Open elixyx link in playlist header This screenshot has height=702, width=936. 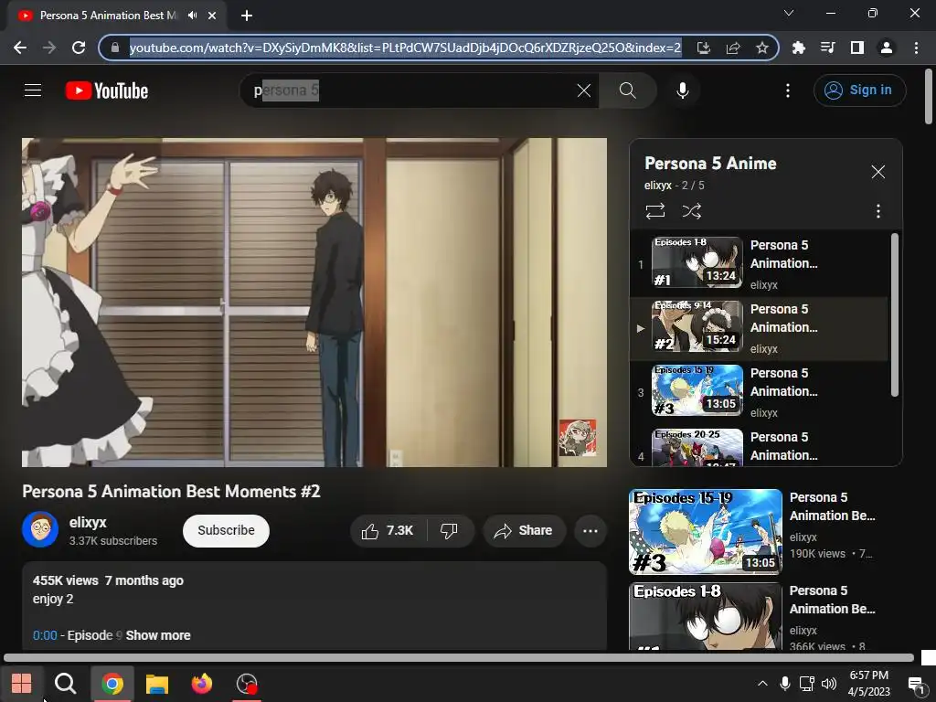[658, 185]
